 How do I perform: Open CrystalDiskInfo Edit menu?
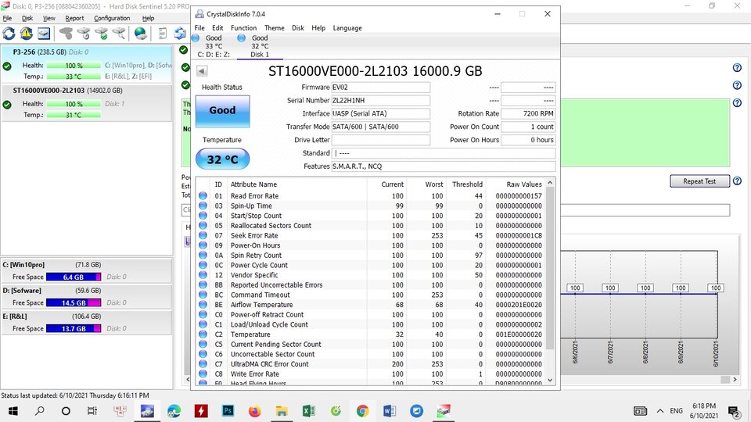click(217, 28)
